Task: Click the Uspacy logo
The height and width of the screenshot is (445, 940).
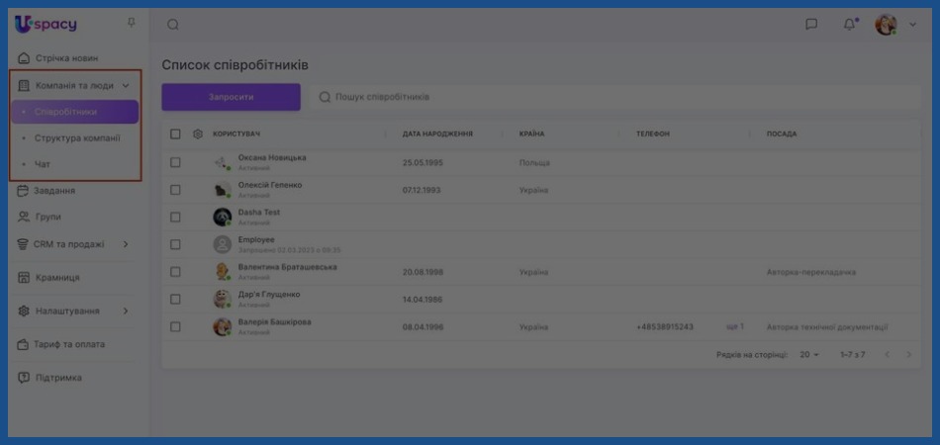Action: pos(46,24)
